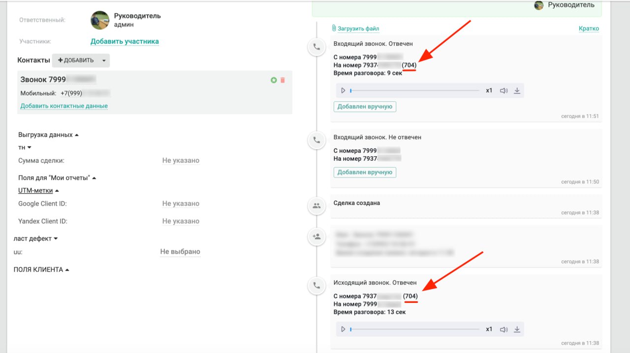Mute volume on the incoming call recording
Image resolution: width=630 pixels, height=353 pixels.
[x=504, y=90]
